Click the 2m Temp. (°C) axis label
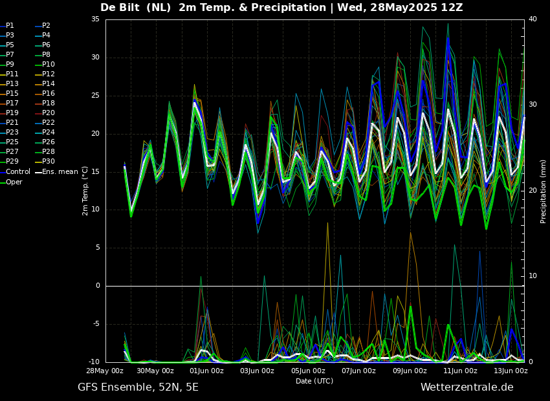 click(85, 190)
